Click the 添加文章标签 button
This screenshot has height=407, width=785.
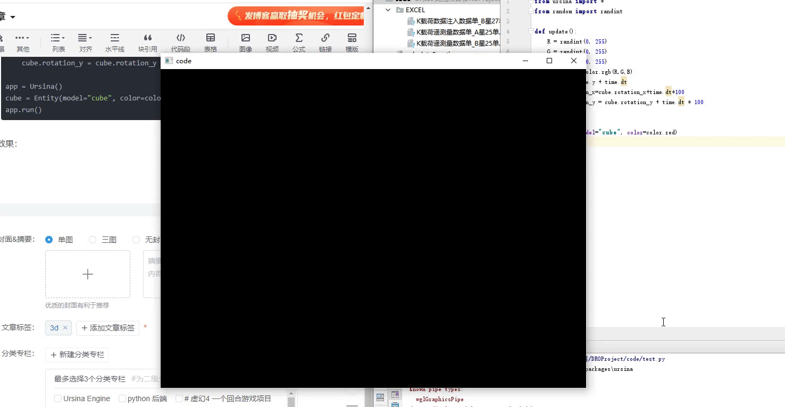coord(107,328)
